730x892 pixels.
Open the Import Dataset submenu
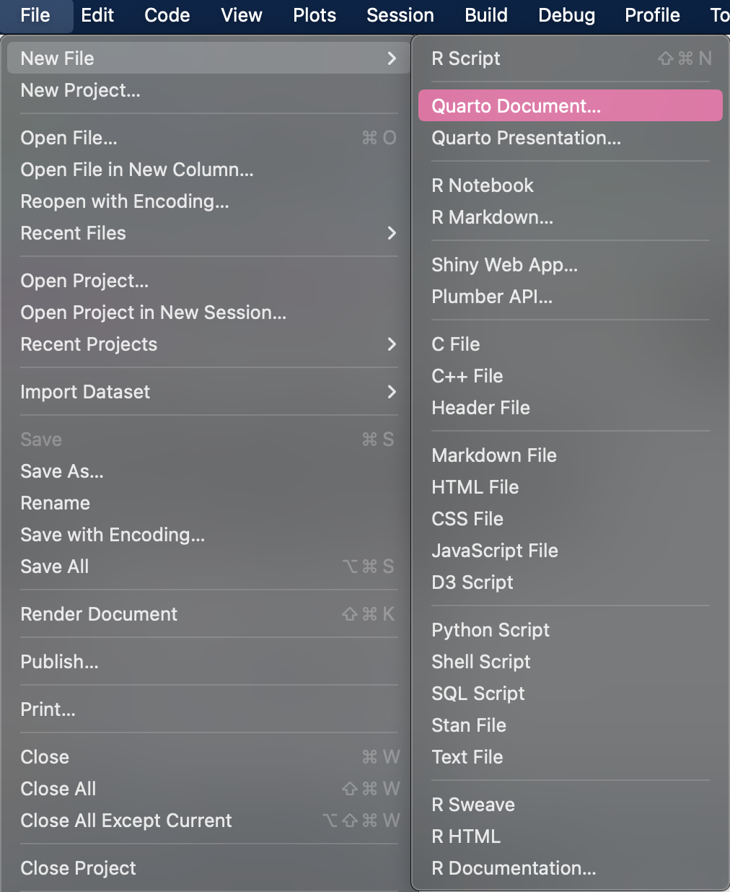pyautogui.click(x=86, y=392)
